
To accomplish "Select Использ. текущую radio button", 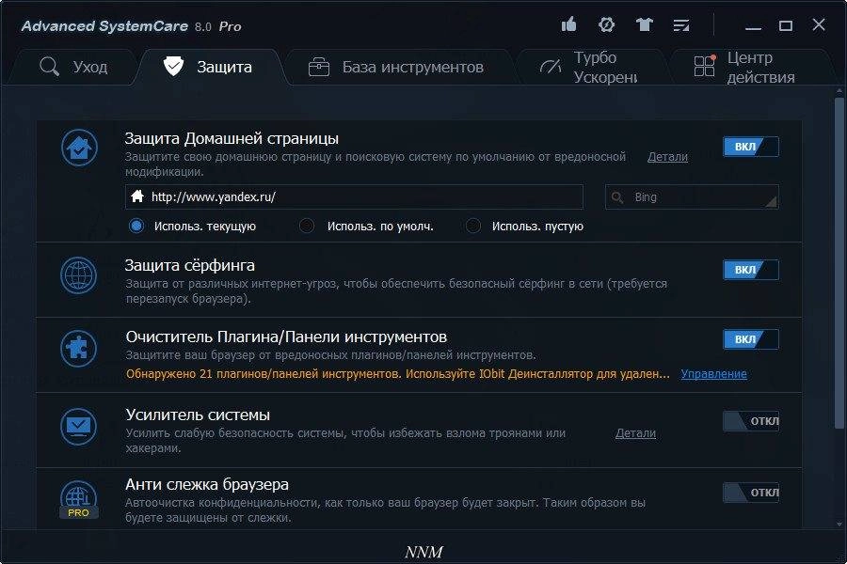I will click(x=136, y=226).
